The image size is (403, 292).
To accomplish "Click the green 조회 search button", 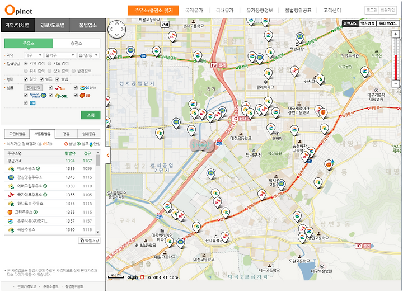I will point(91,115).
